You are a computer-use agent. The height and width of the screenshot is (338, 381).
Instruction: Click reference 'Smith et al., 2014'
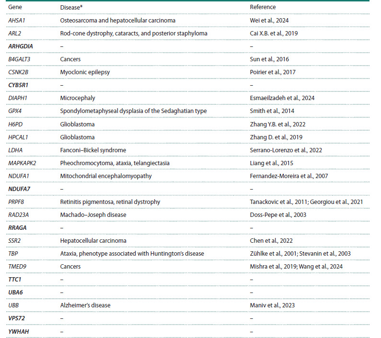point(272,111)
